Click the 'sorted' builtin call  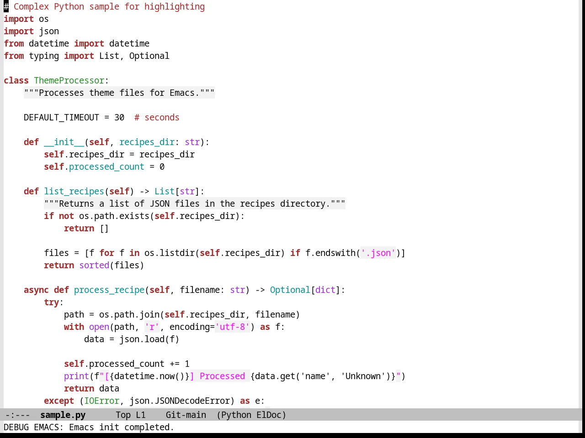94,265
